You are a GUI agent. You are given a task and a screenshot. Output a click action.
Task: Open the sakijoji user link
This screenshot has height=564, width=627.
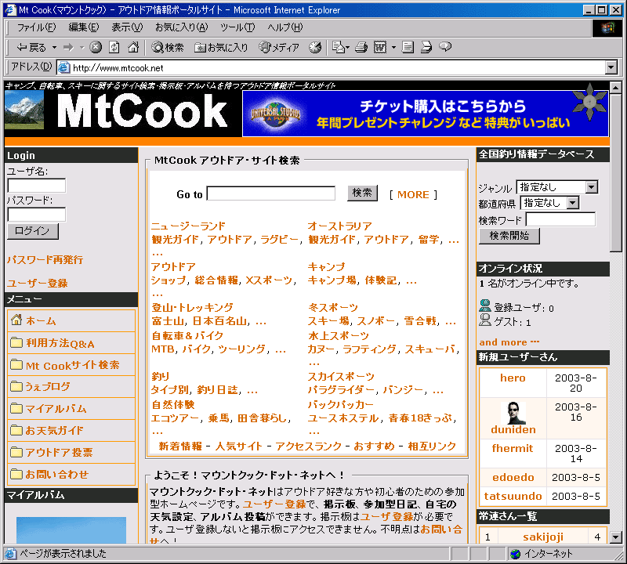[542, 537]
